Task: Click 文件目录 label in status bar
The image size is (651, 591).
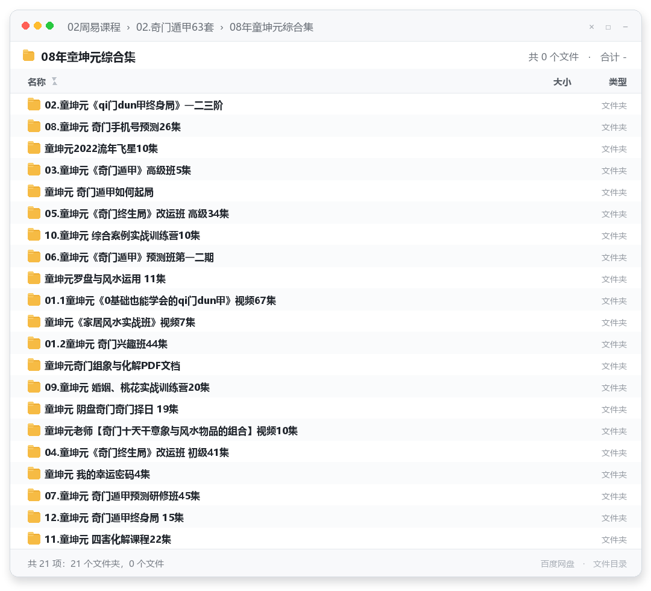Action: (x=610, y=564)
